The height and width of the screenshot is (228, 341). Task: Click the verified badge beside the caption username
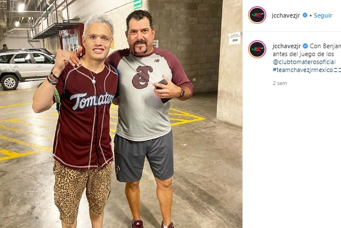tap(305, 46)
